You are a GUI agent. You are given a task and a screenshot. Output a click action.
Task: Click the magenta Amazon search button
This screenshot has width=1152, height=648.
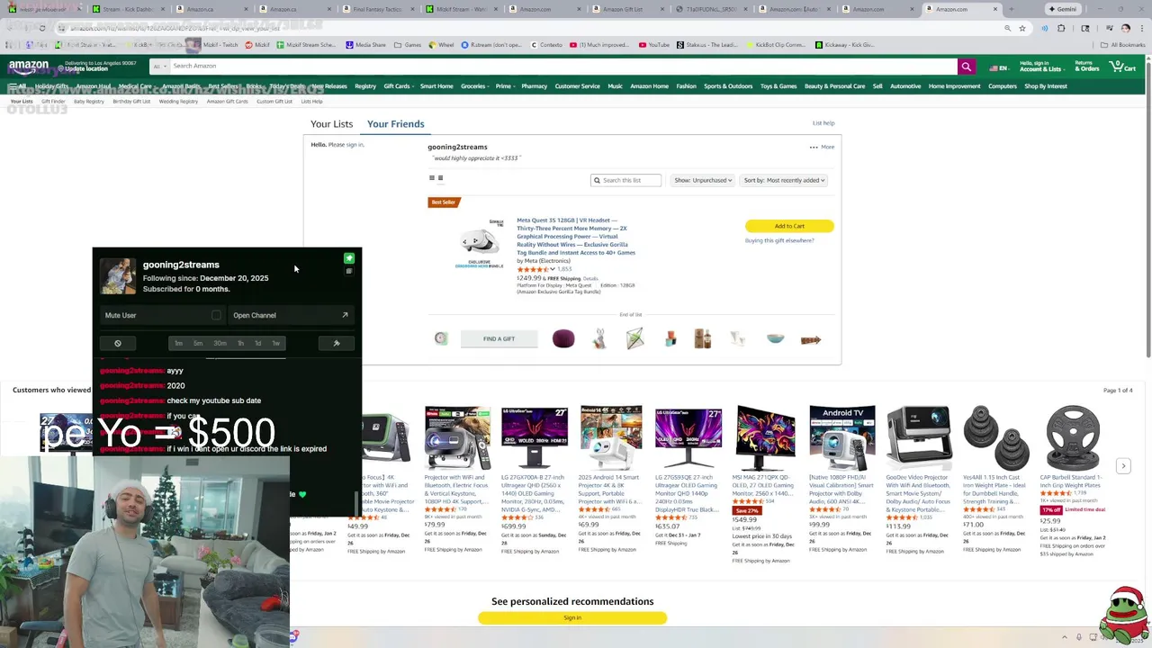(x=966, y=66)
